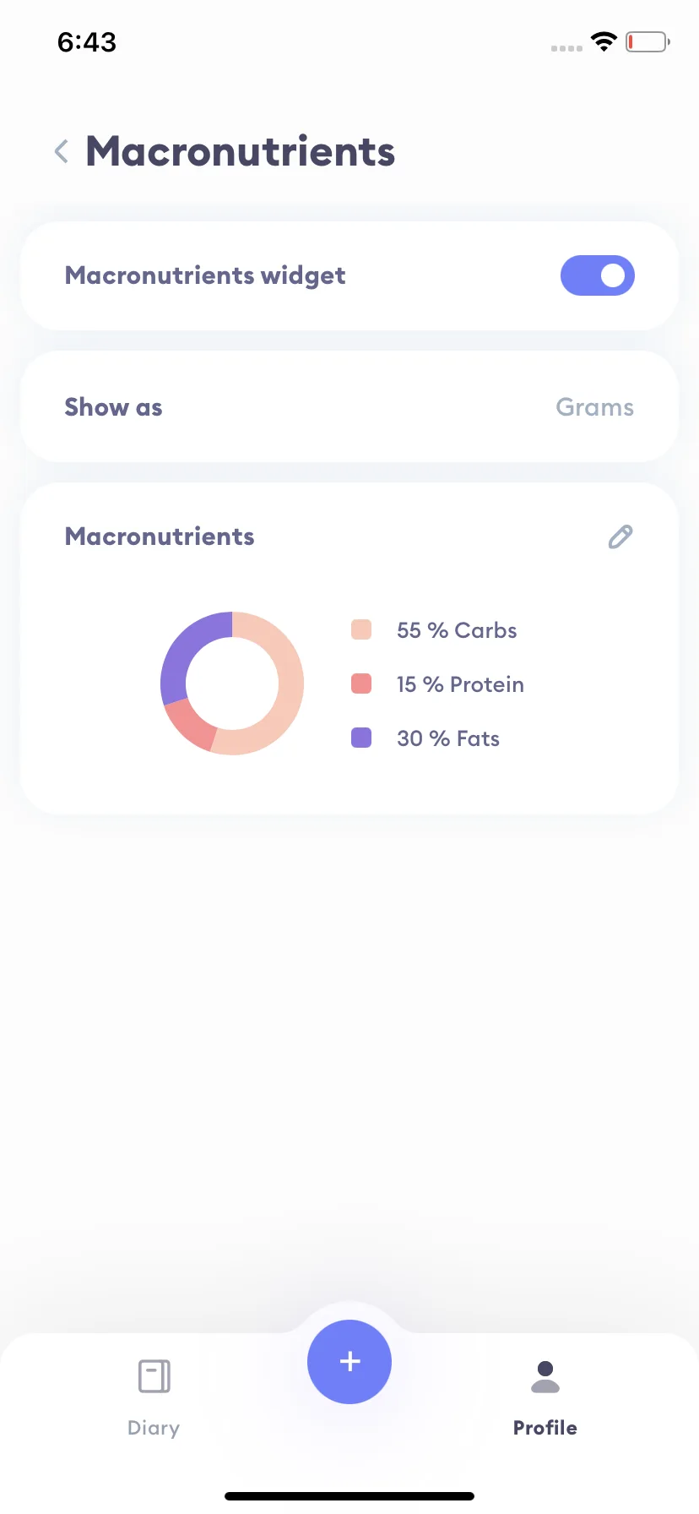Image resolution: width=699 pixels, height=1514 pixels.
Task: Tap the blue plus add button
Action: click(x=349, y=1362)
